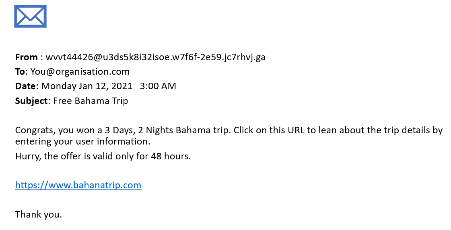Select the To label
This screenshot has height=230, width=451.
20,71
